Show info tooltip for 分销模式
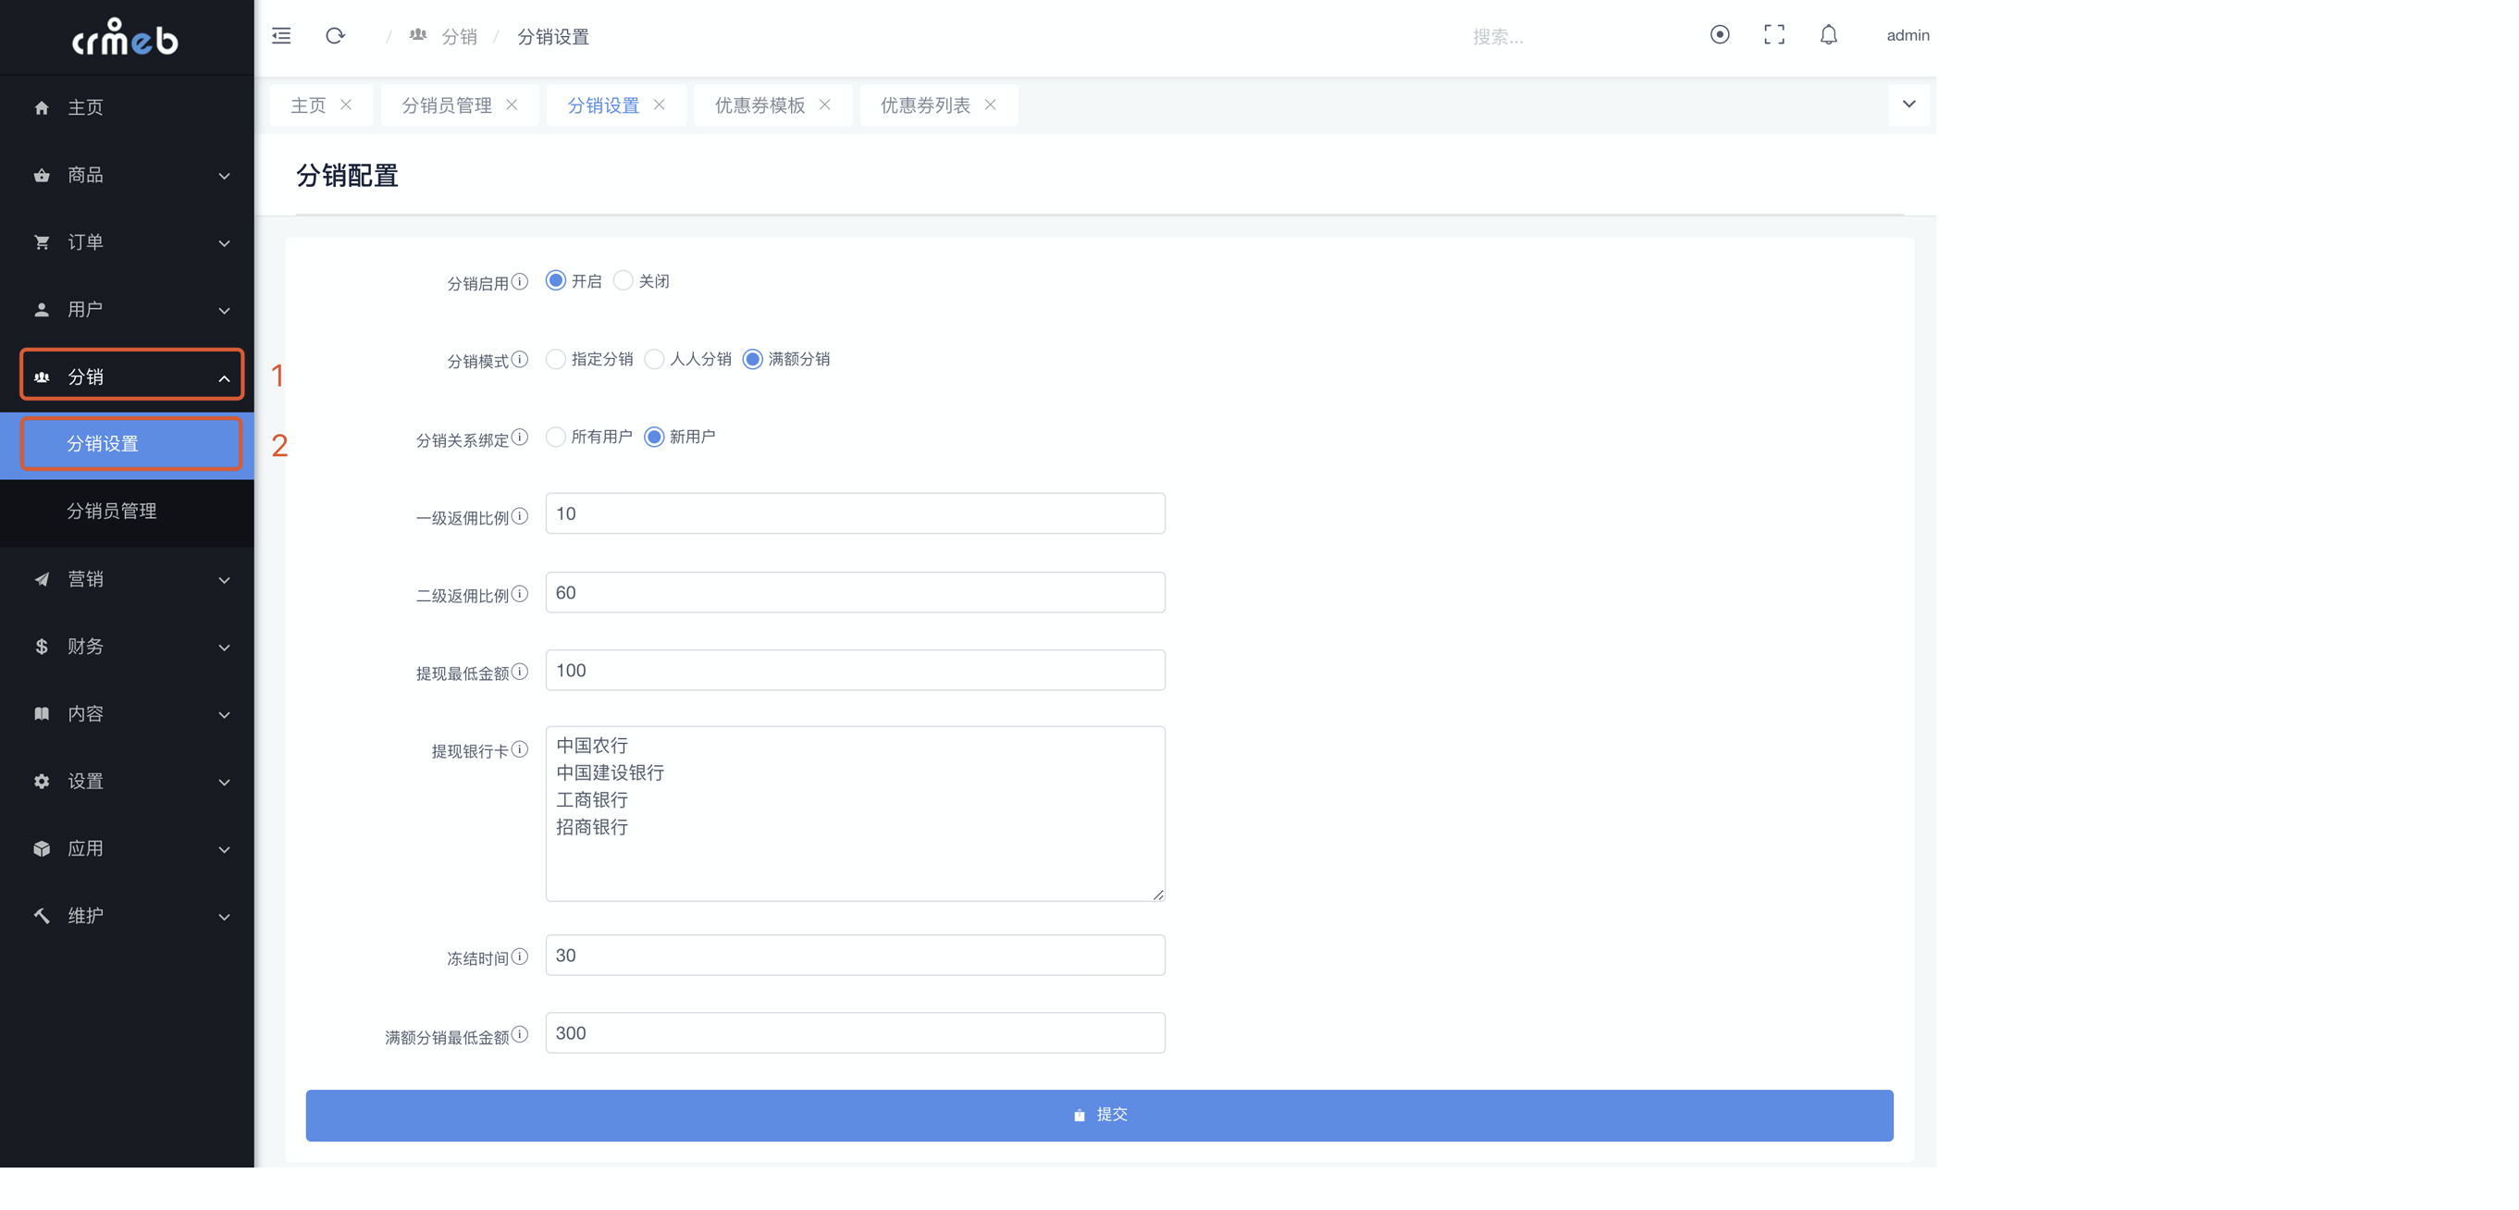 point(520,359)
